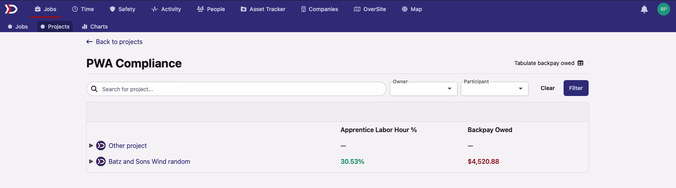Screen dimensions: 676x188
Task: Click Tabulate backpay owed
Action: coord(549,63)
